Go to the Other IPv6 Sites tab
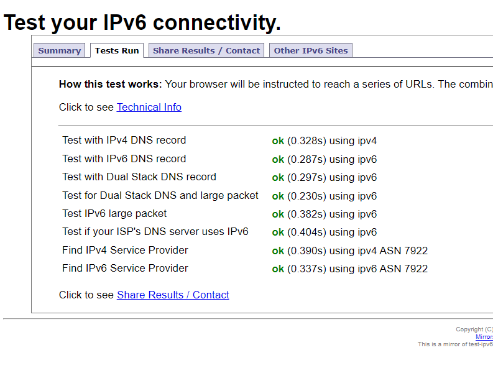493x368 pixels. 311,51
